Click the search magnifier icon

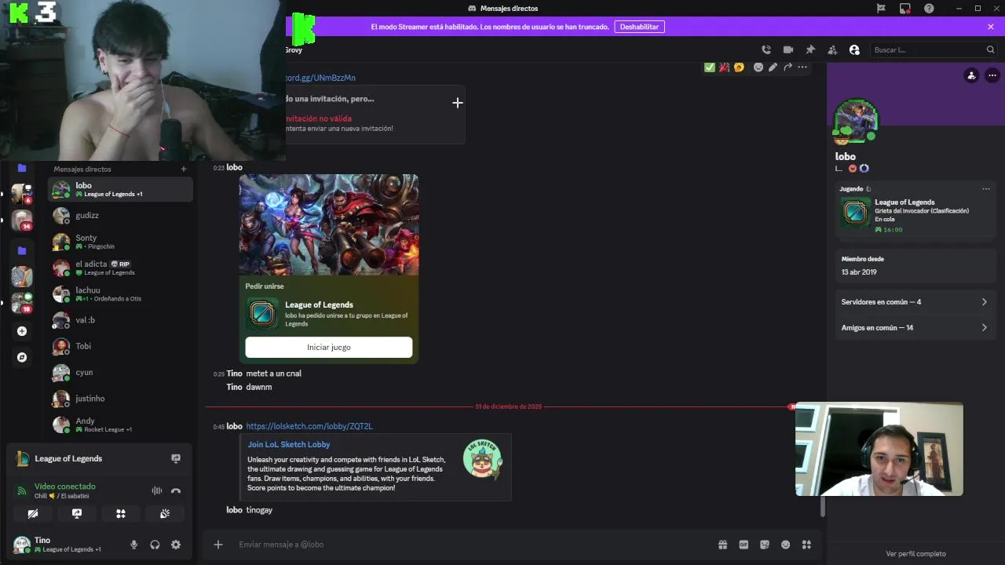(990, 49)
